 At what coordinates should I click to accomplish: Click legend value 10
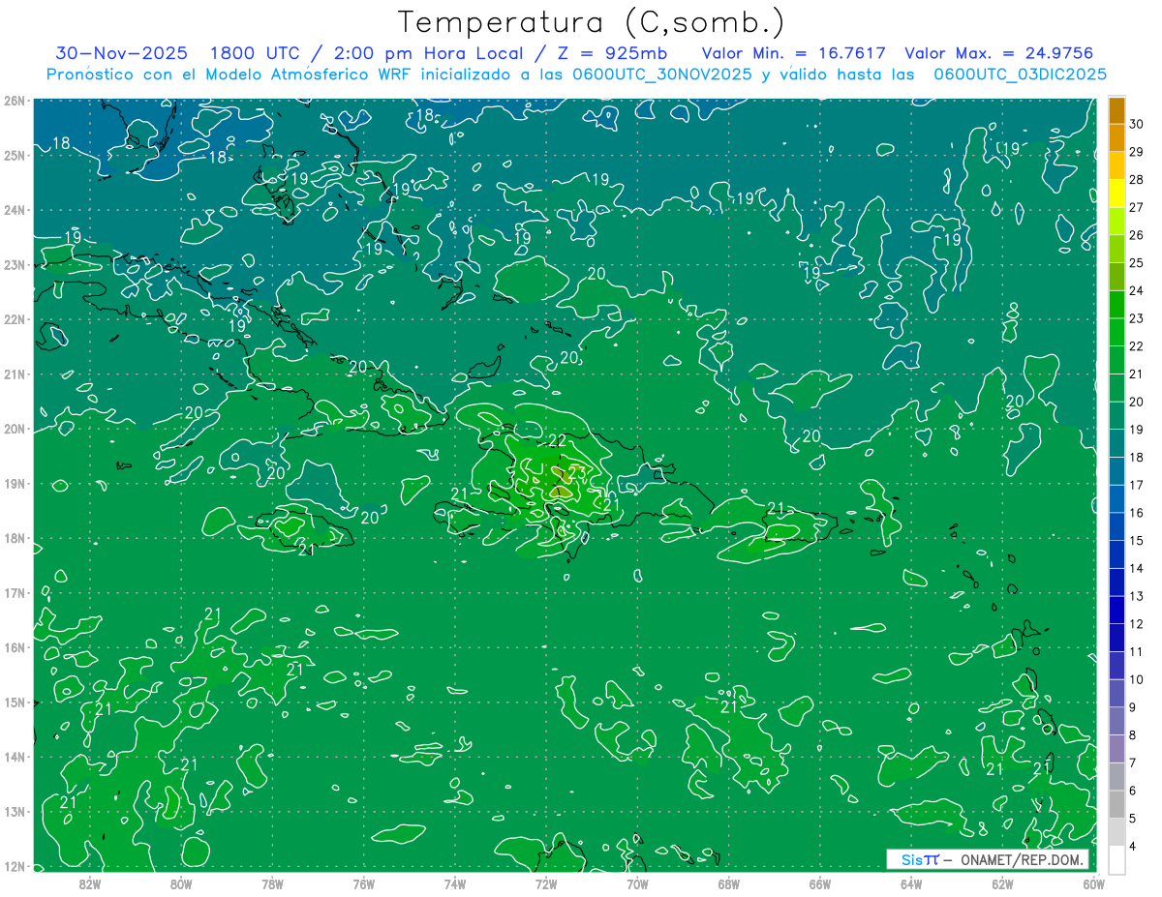(x=1136, y=679)
